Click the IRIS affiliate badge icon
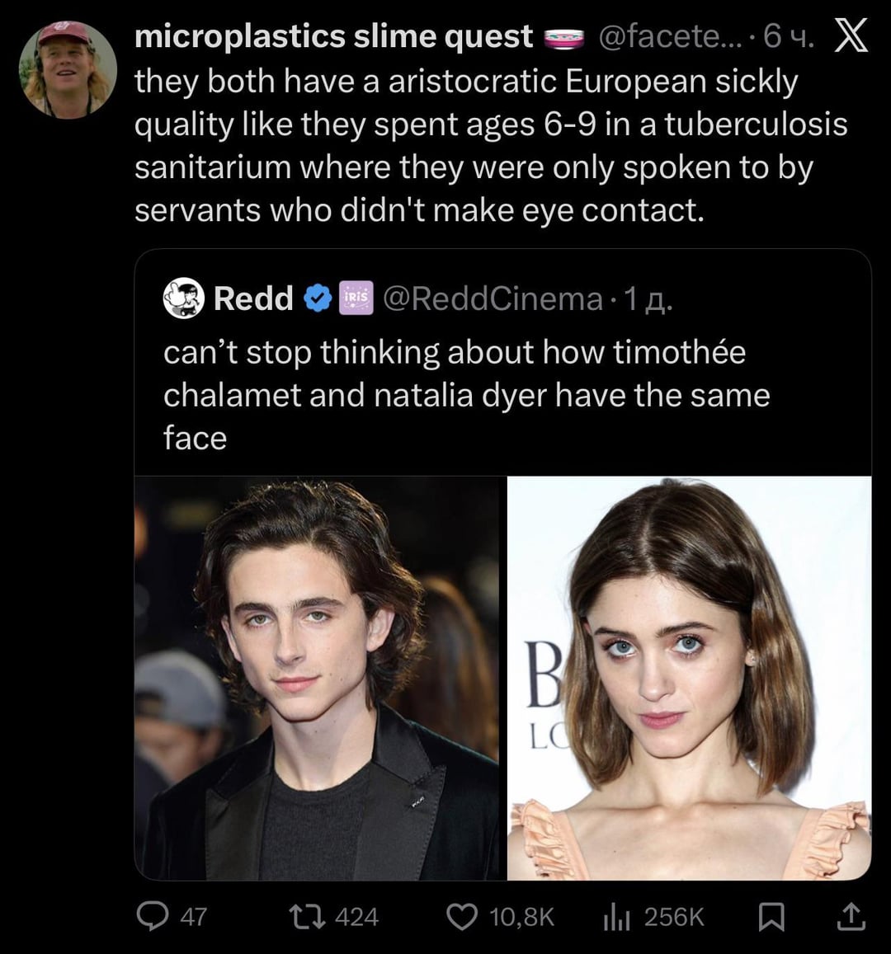 (357, 298)
